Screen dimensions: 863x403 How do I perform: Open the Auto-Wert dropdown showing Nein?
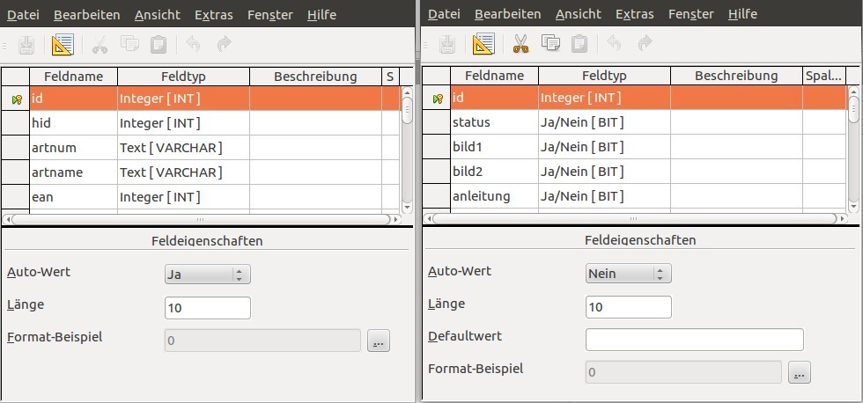click(629, 274)
